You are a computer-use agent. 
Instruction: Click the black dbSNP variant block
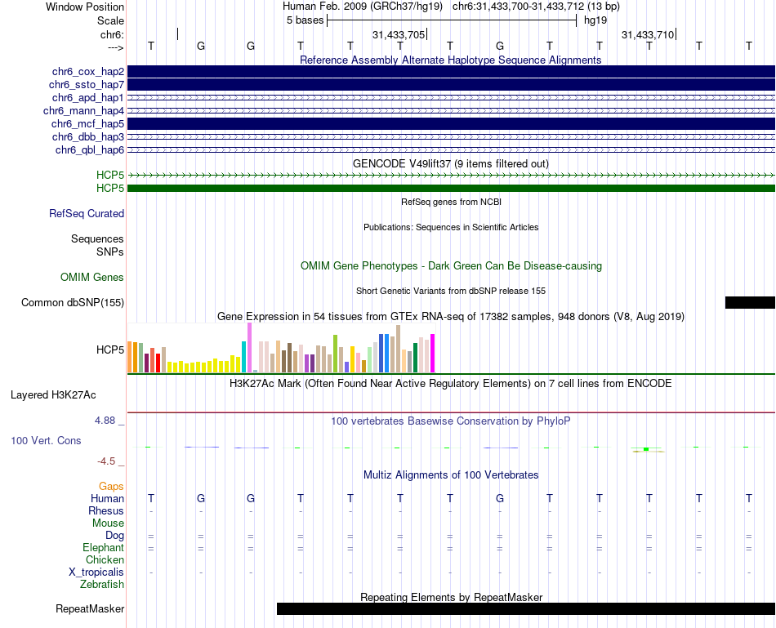[x=750, y=302]
